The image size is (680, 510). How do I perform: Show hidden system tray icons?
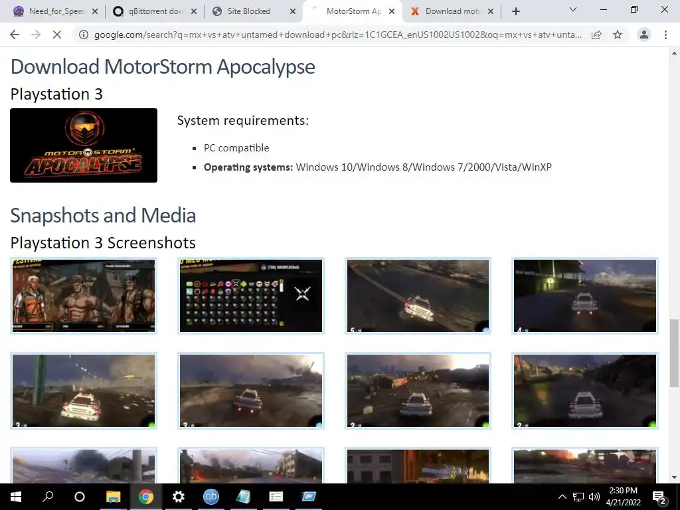(x=562, y=497)
